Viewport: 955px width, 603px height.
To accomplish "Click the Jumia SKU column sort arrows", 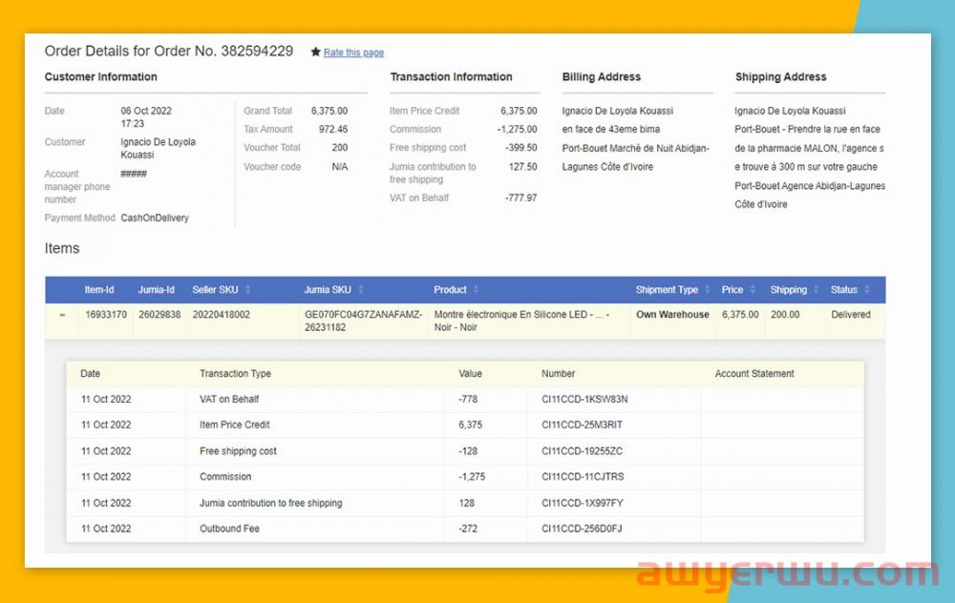I will [361, 290].
